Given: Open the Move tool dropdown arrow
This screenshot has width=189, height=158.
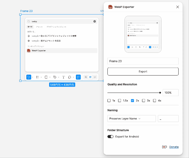Looking at the screenshot, I should 33,77.
